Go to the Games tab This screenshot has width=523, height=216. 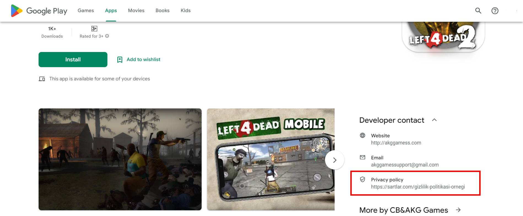pyautogui.click(x=86, y=10)
